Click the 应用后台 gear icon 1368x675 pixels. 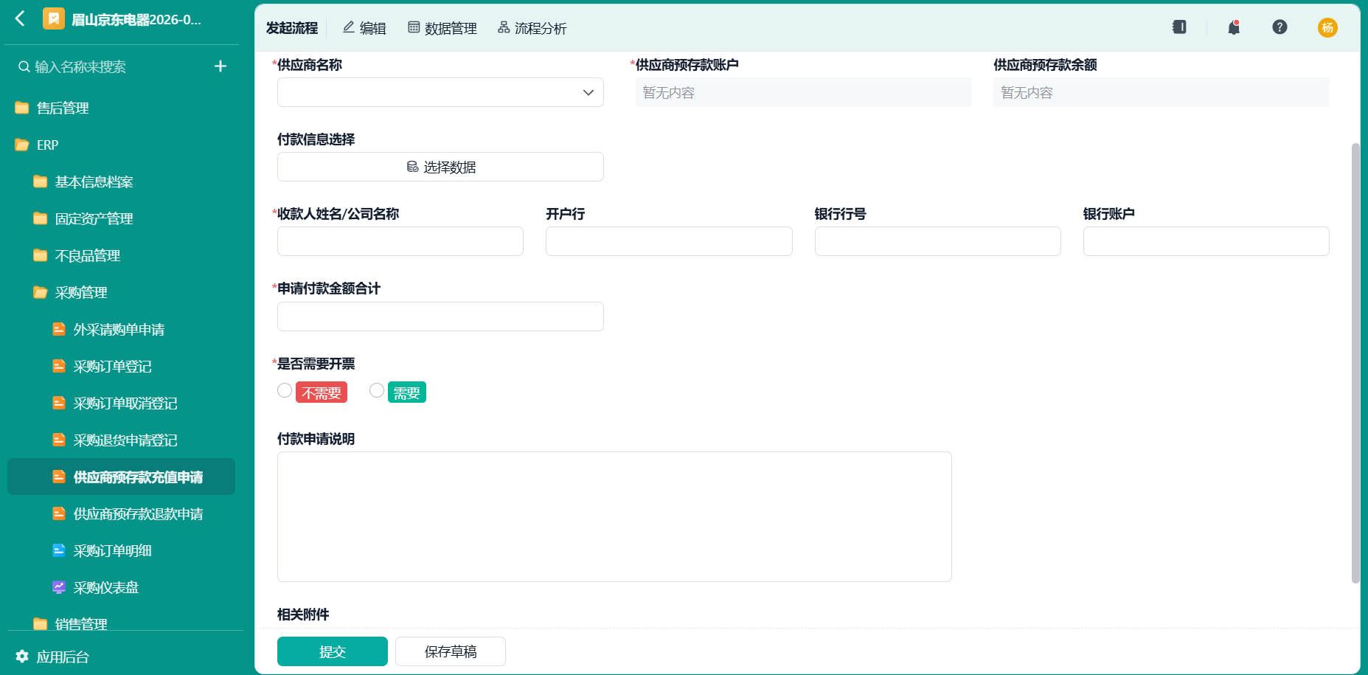[22, 656]
